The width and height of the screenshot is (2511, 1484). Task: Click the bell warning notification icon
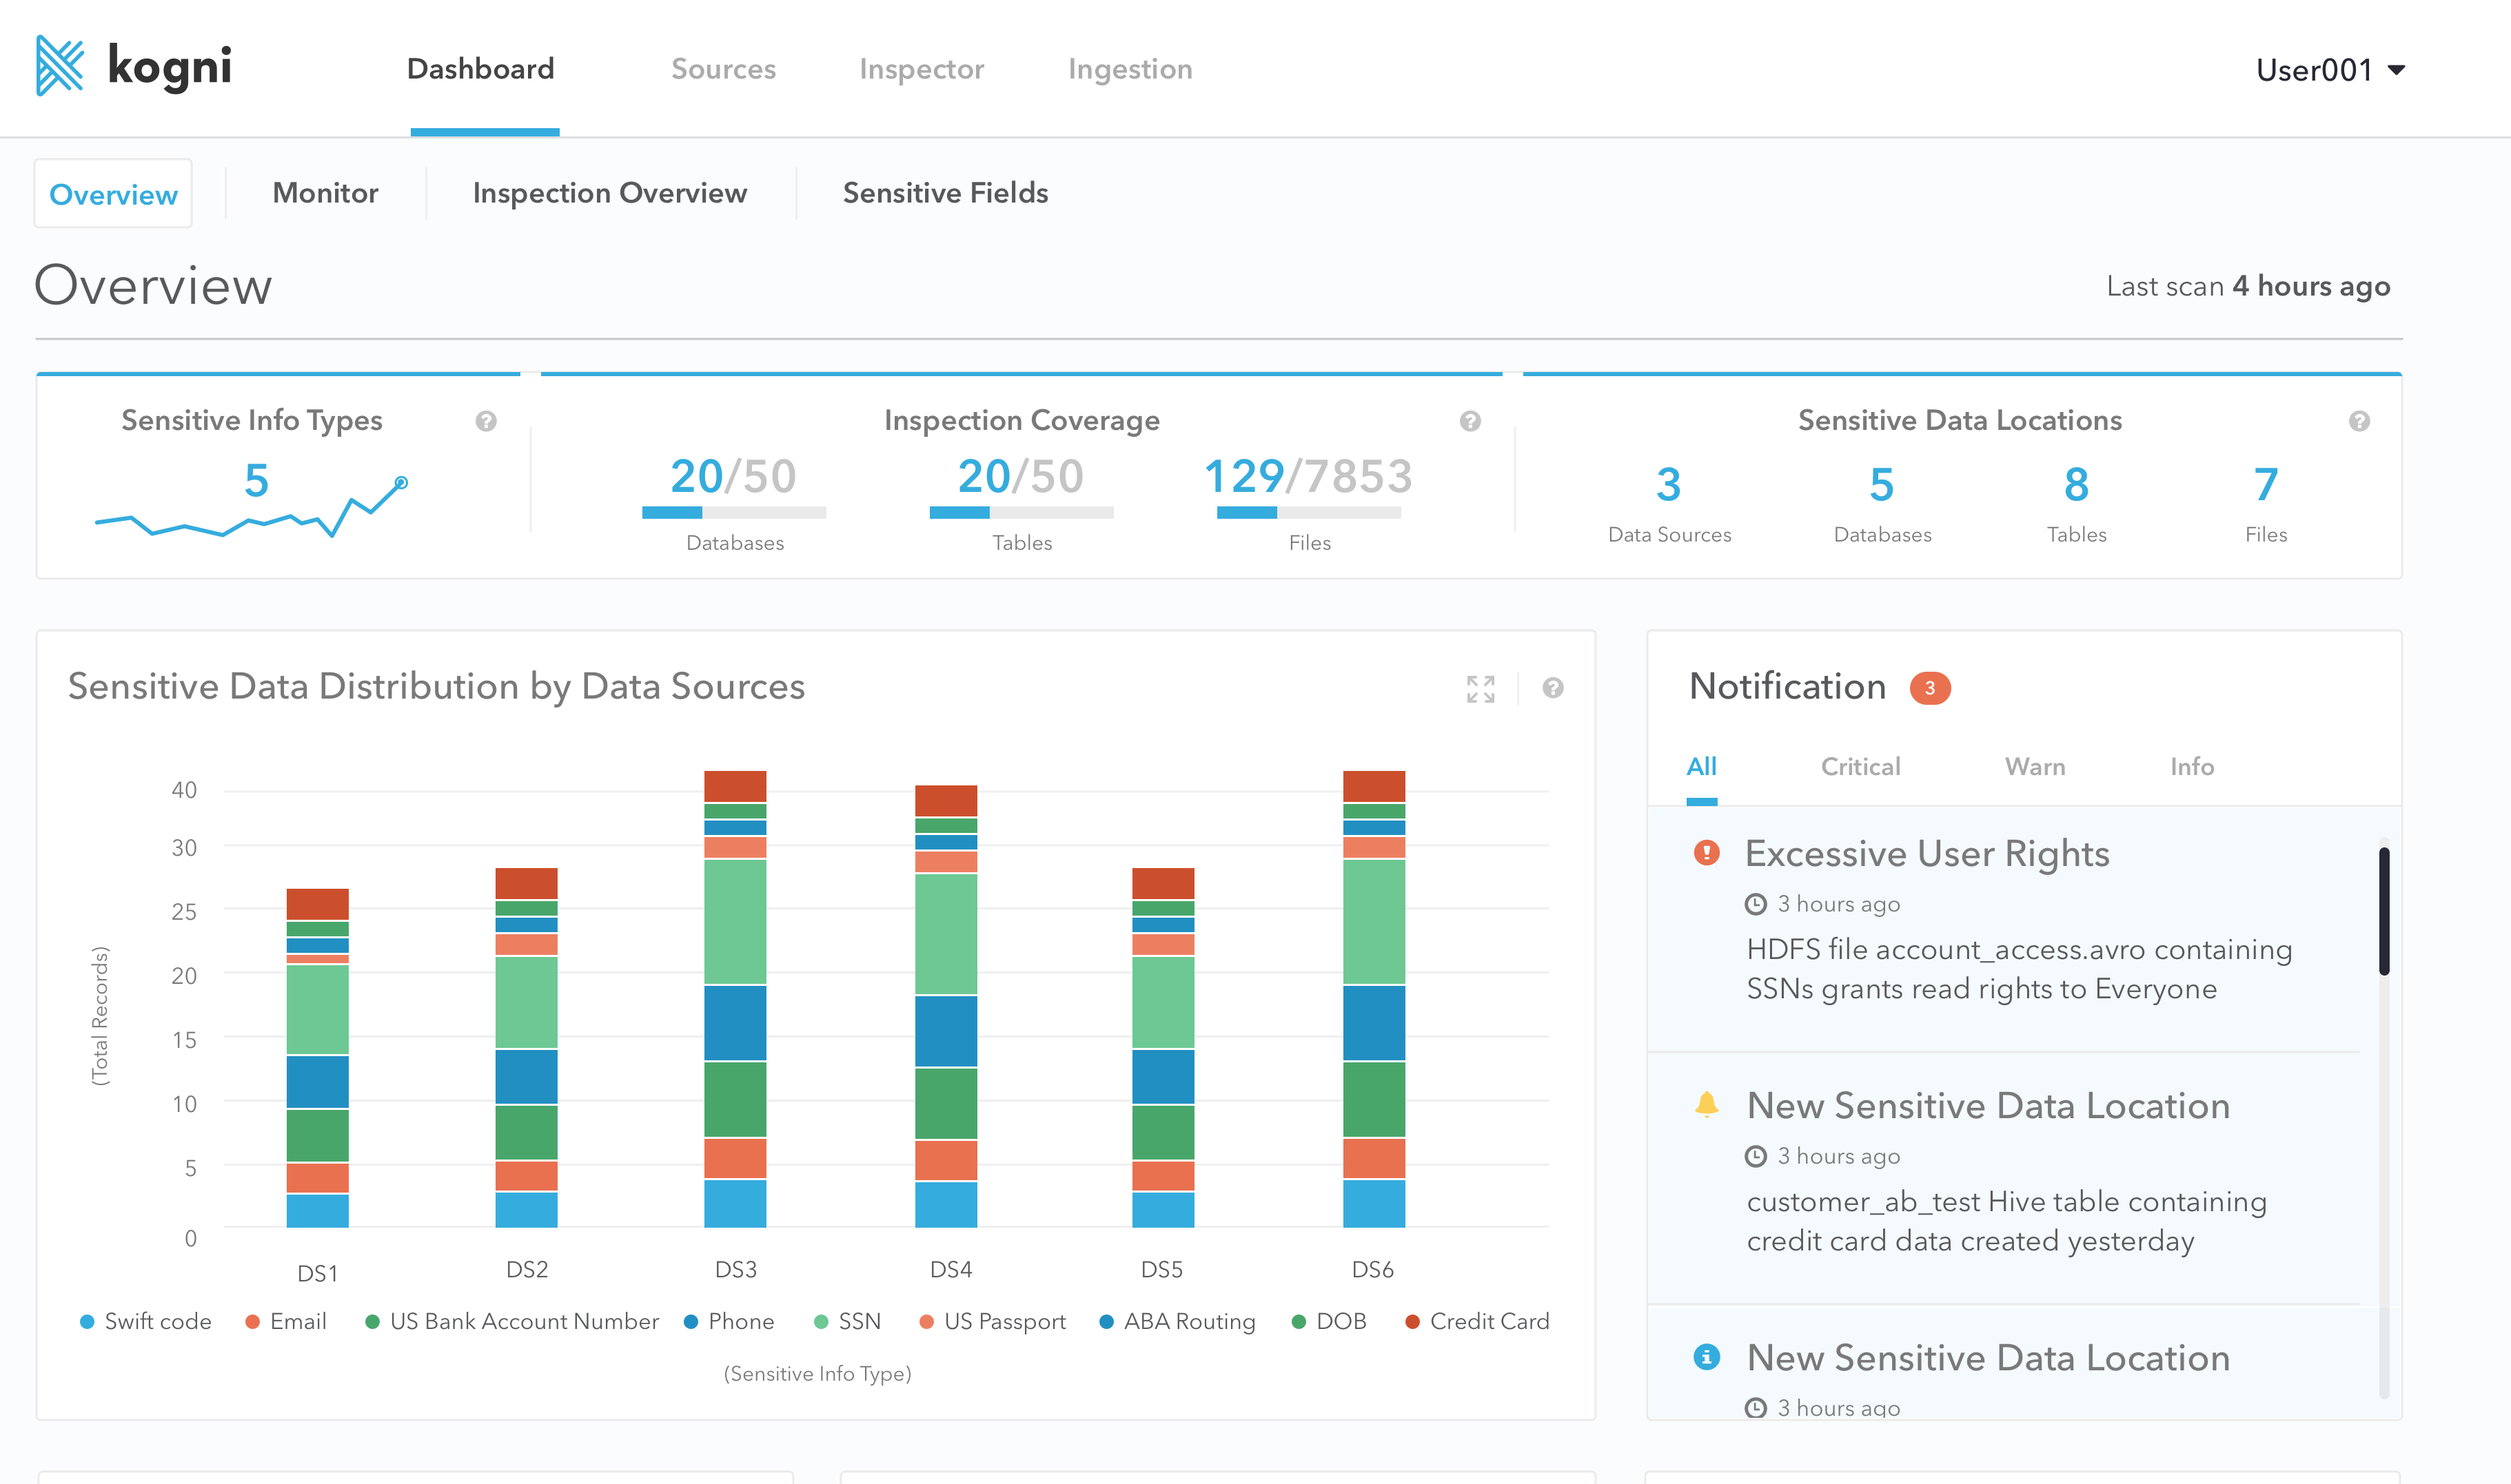(x=1707, y=1104)
